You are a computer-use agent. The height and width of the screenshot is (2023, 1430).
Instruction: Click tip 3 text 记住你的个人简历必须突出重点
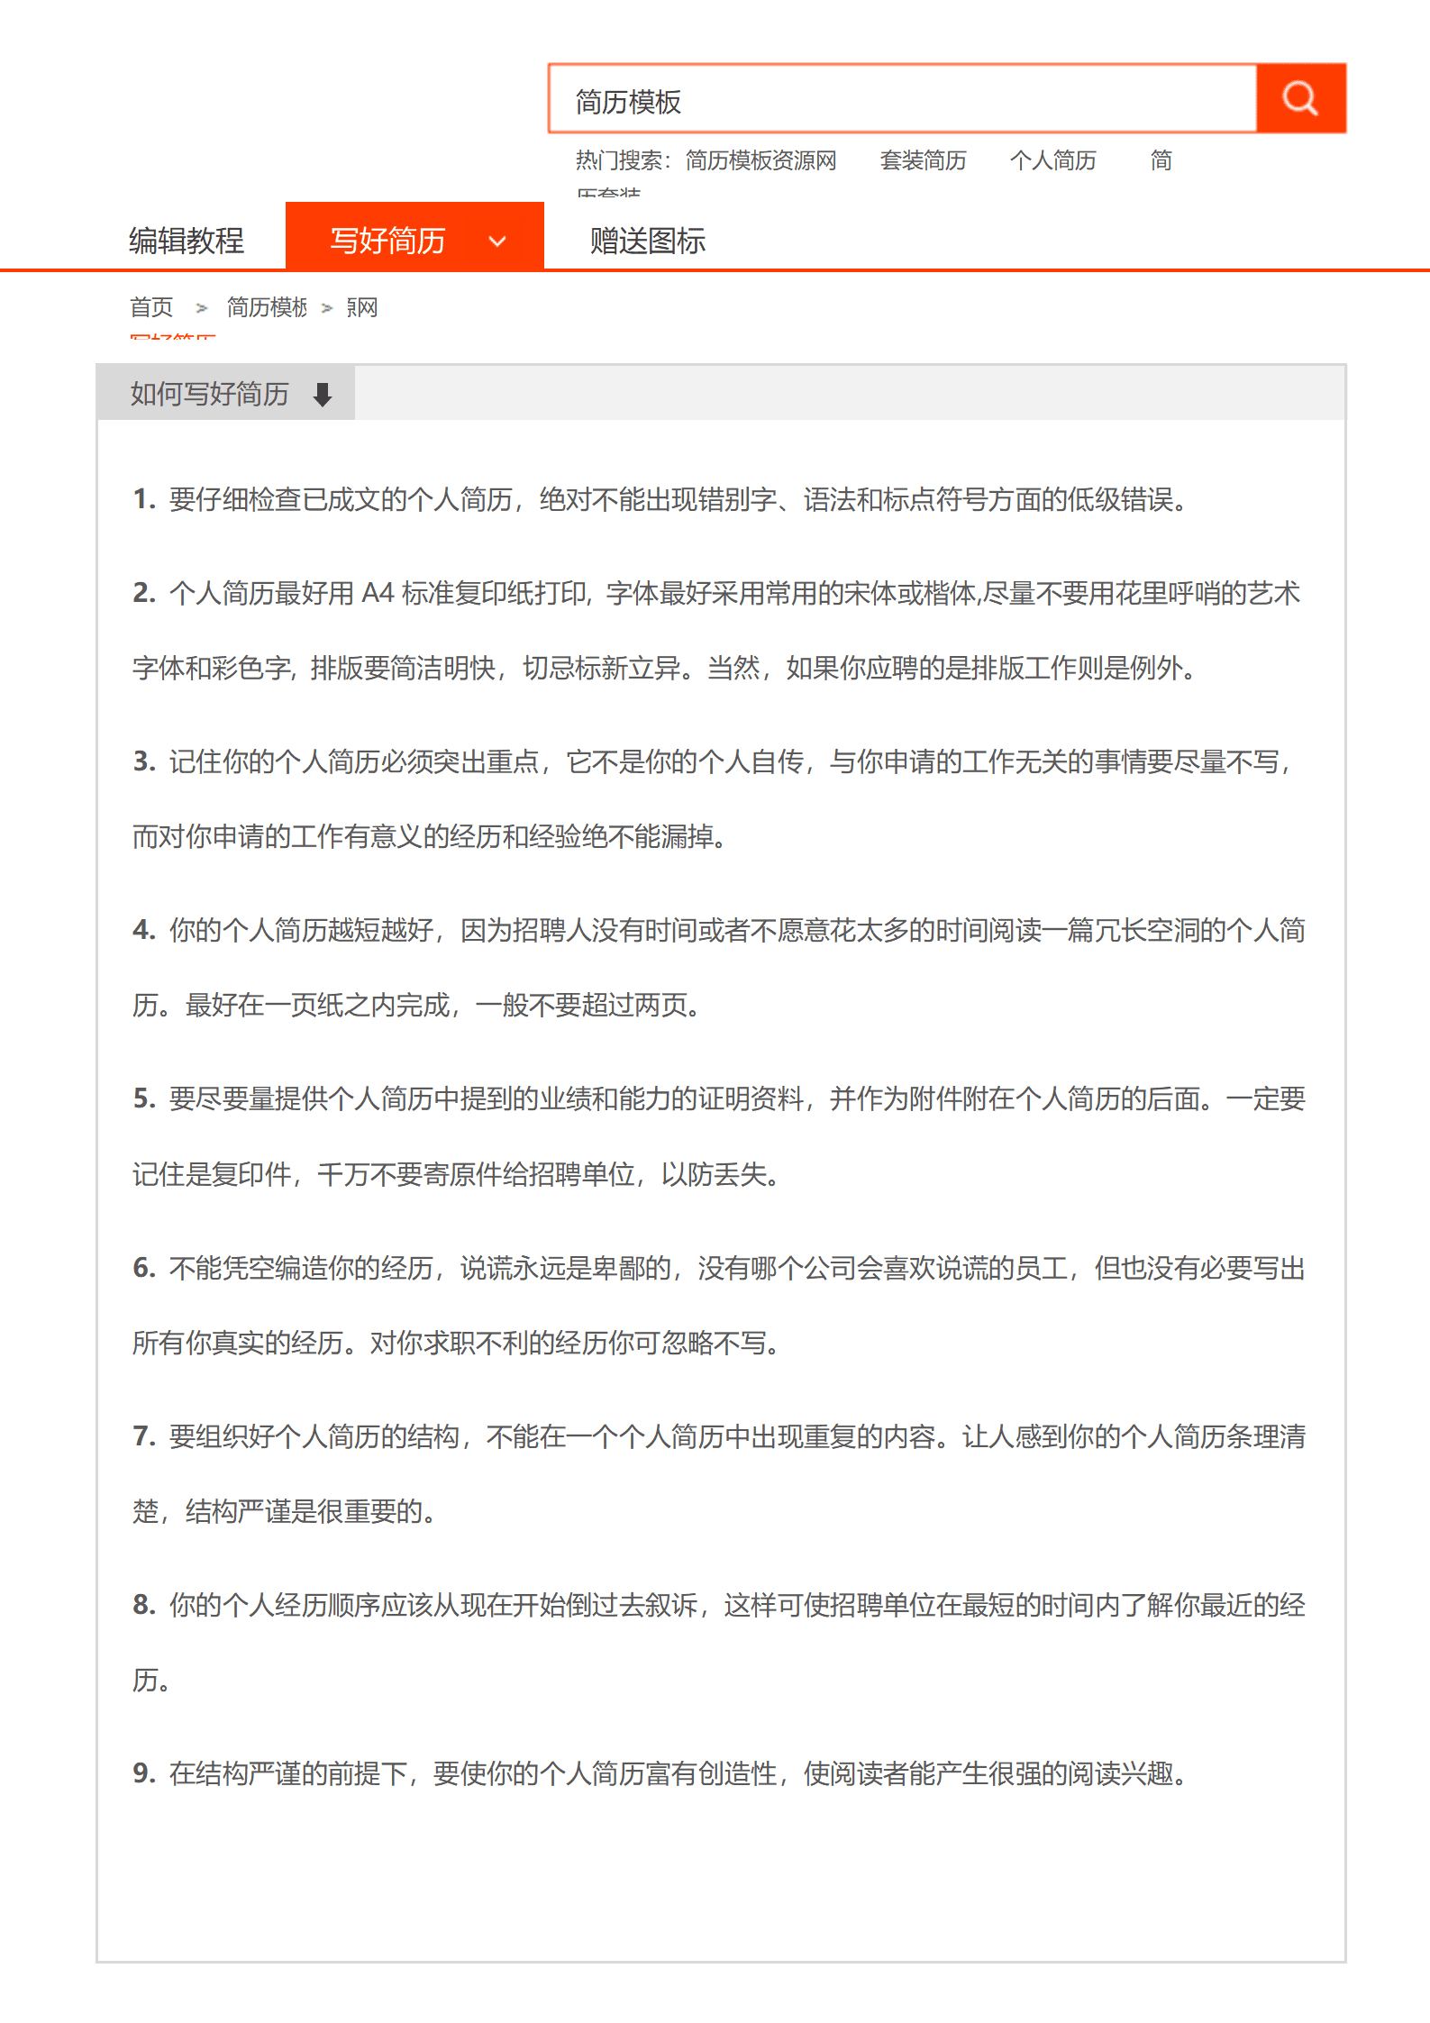click(354, 761)
